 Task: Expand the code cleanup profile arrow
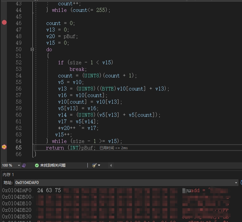(99, 165)
